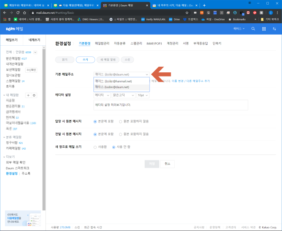Choose 사용 안 함 for new window writing
The image size is (282, 231).
(x=113, y=147)
